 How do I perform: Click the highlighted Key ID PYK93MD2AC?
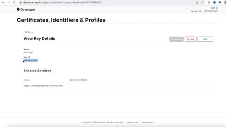[x=31, y=60]
